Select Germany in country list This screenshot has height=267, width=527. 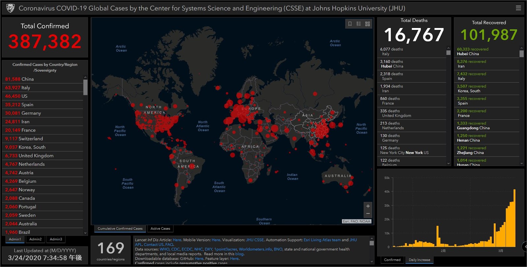[x=43, y=113]
